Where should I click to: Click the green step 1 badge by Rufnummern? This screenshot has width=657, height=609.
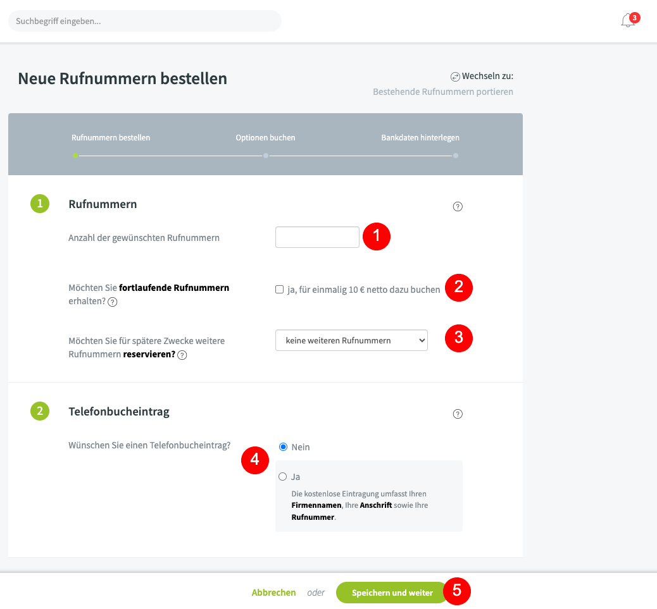pyautogui.click(x=40, y=204)
